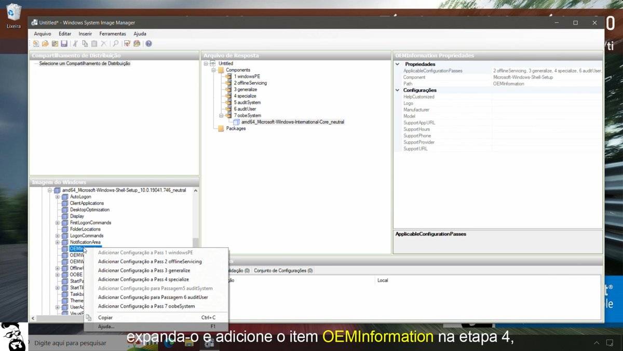Click the SupportPhone property value field
Image resolution: width=623 pixels, height=351 pixels.
click(547, 136)
